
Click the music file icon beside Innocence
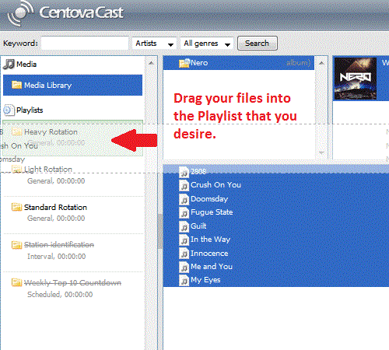(184, 254)
